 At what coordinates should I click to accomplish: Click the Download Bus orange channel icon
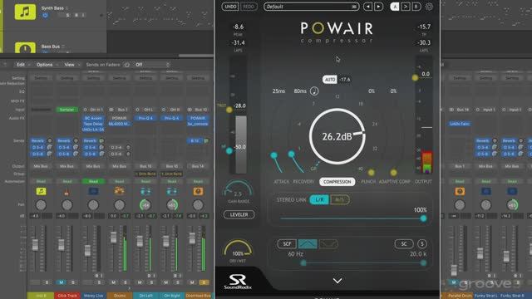coord(198,192)
